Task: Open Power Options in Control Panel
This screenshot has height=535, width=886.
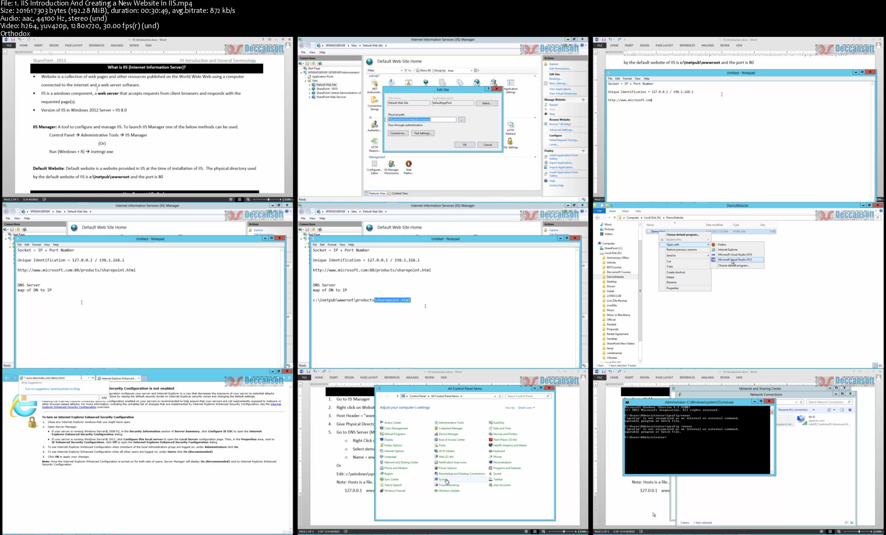Action: pos(445,468)
